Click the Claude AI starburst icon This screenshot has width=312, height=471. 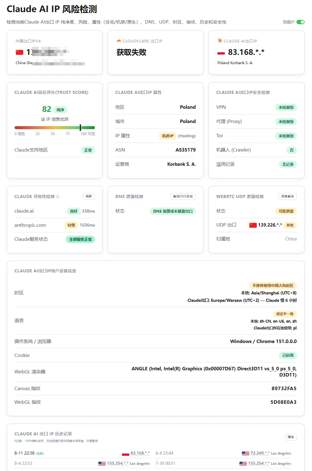tap(220, 41)
